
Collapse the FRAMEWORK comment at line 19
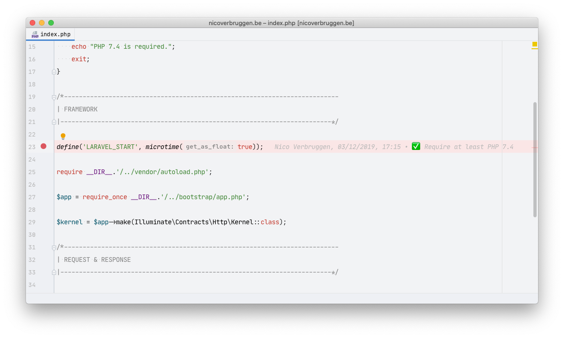point(54,97)
